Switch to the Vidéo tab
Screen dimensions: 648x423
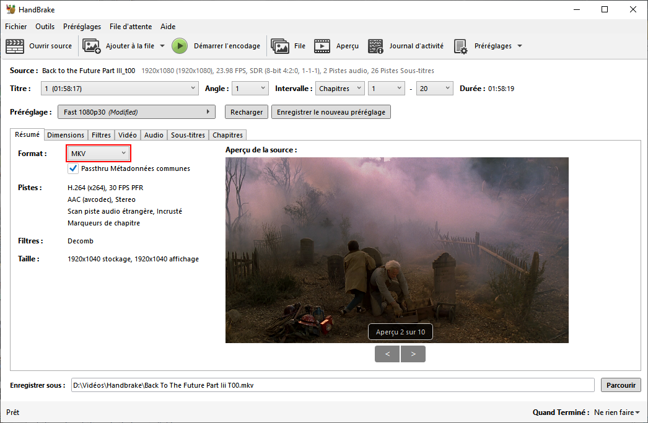(128, 135)
